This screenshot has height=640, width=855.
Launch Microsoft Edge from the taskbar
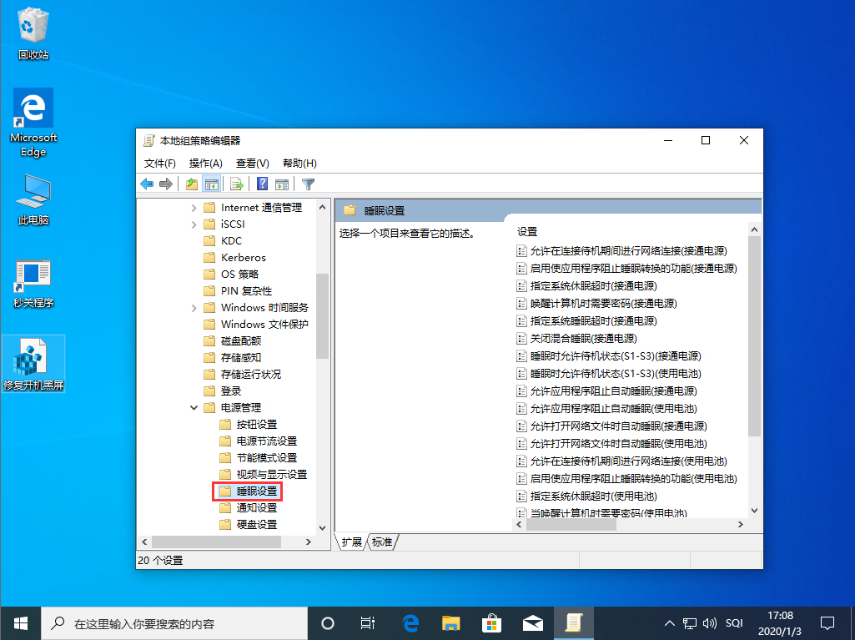click(410, 622)
